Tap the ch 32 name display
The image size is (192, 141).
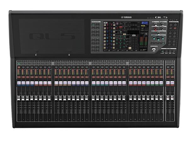[161, 83]
